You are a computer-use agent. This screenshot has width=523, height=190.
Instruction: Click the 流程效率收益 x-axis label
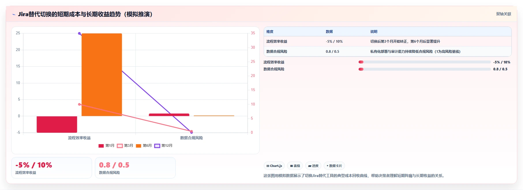click(x=79, y=138)
